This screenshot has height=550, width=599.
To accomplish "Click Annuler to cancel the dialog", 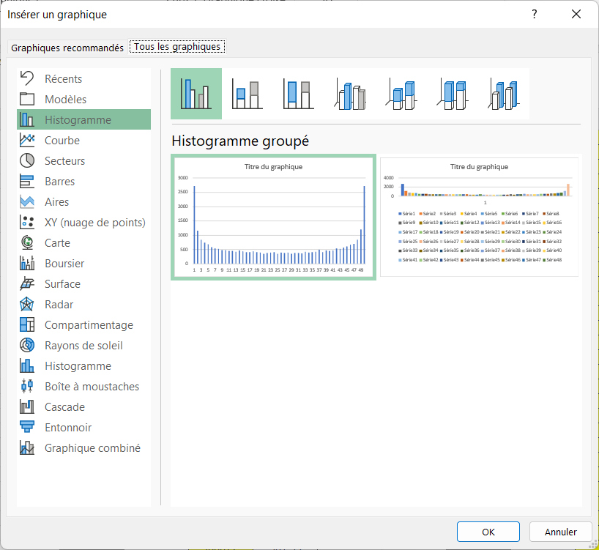I will [x=560, y=532].
